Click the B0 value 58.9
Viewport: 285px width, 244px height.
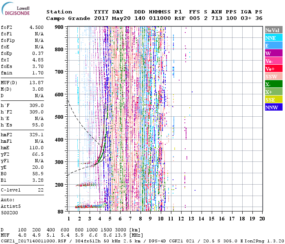click(x=38, y=174)
